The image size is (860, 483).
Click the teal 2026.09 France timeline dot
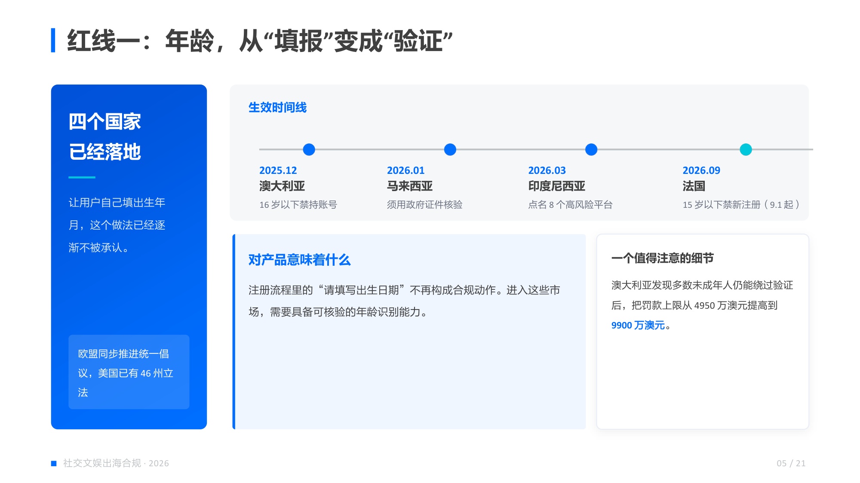pyautogui.click(x=746, y=149)
